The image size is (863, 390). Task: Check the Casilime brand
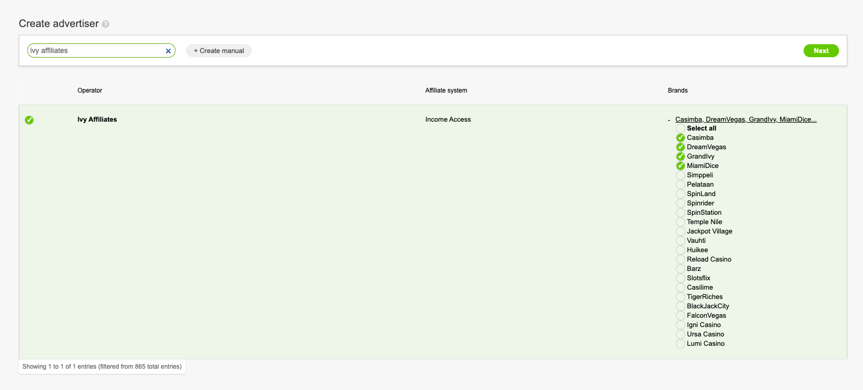pyautogui.click(x=681, y=288)
